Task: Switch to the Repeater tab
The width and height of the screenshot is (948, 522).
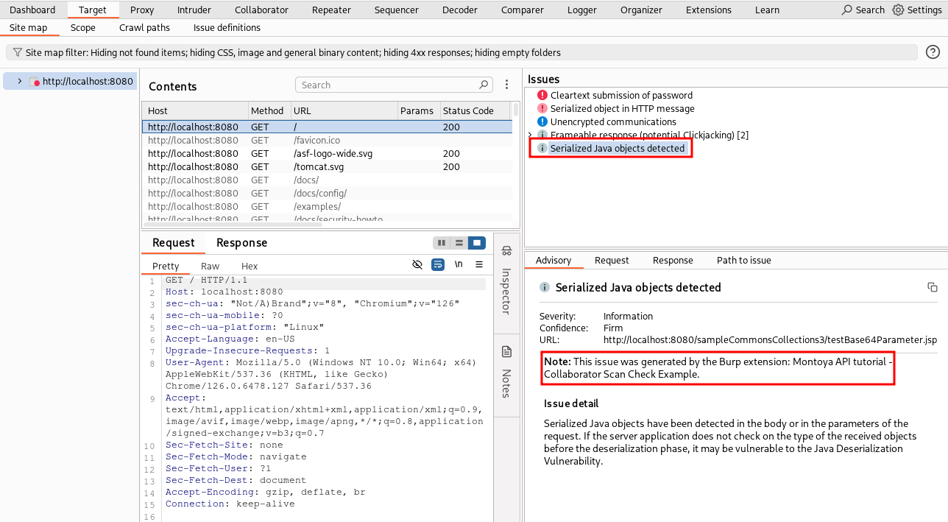Action: coord(331,10)
